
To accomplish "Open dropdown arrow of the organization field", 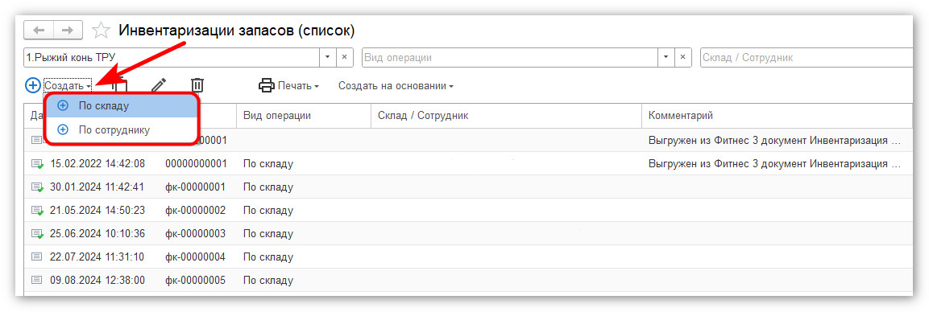I will tap(328, 57).
